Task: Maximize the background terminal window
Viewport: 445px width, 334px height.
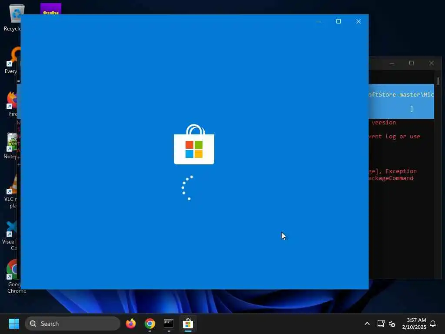Action: [412, 63]
